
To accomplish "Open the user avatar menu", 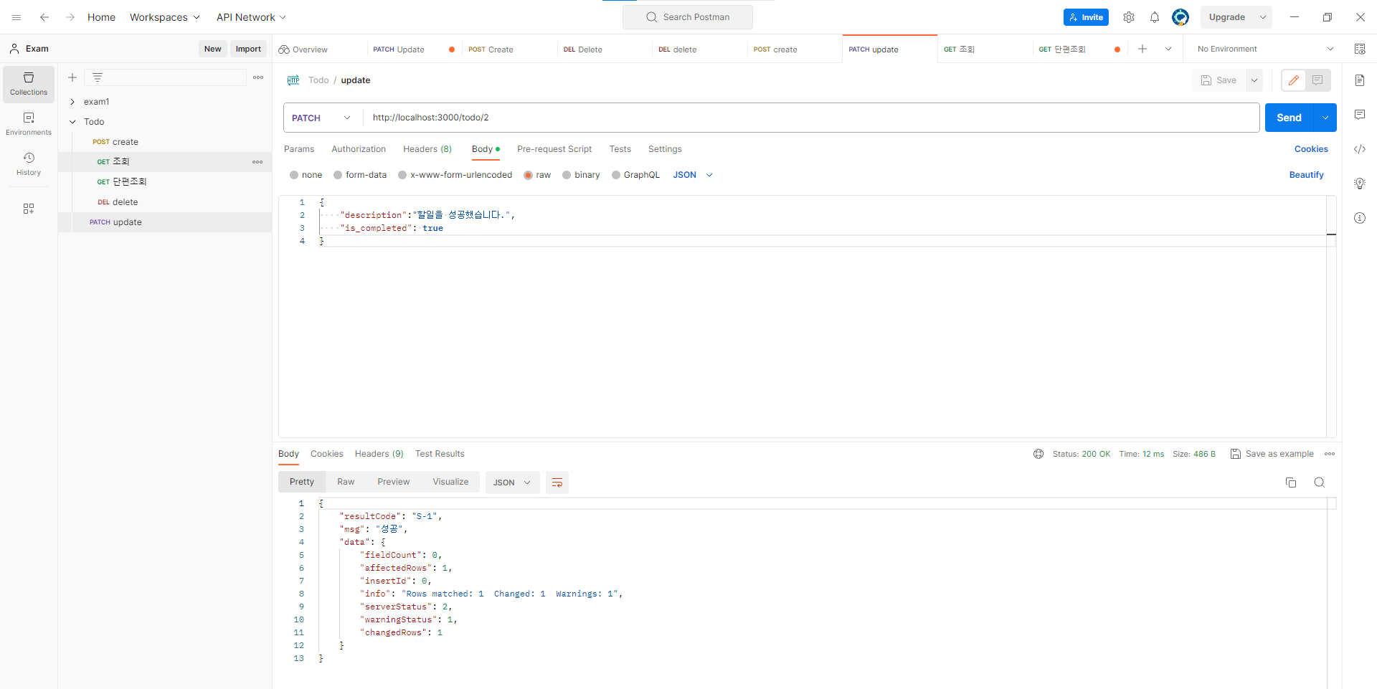I will 1180,17.
